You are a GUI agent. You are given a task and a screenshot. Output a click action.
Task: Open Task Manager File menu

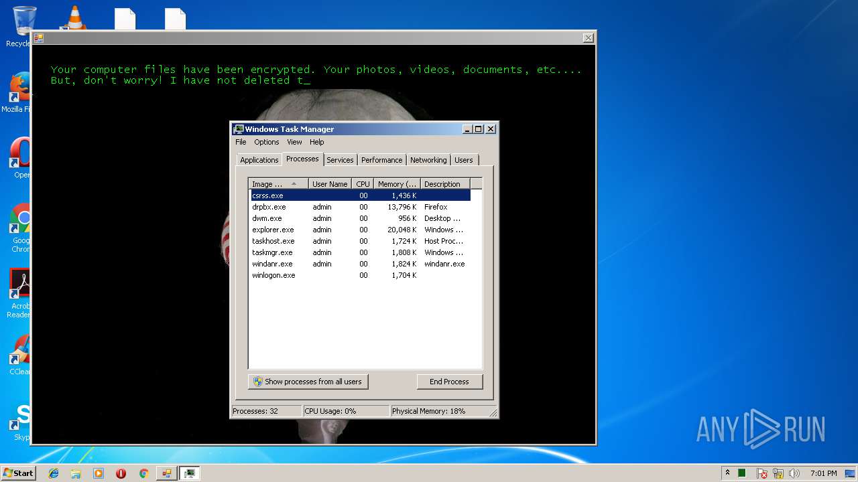241,142
